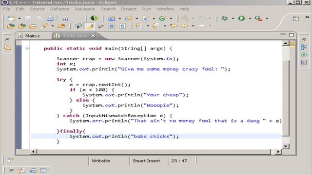Click the Open Perspective icon
The width and height of the screenshot is (312, 175).
click(x=296, y=18)
